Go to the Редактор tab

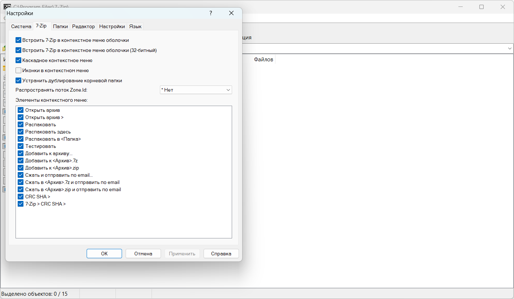tap(83, 26)
